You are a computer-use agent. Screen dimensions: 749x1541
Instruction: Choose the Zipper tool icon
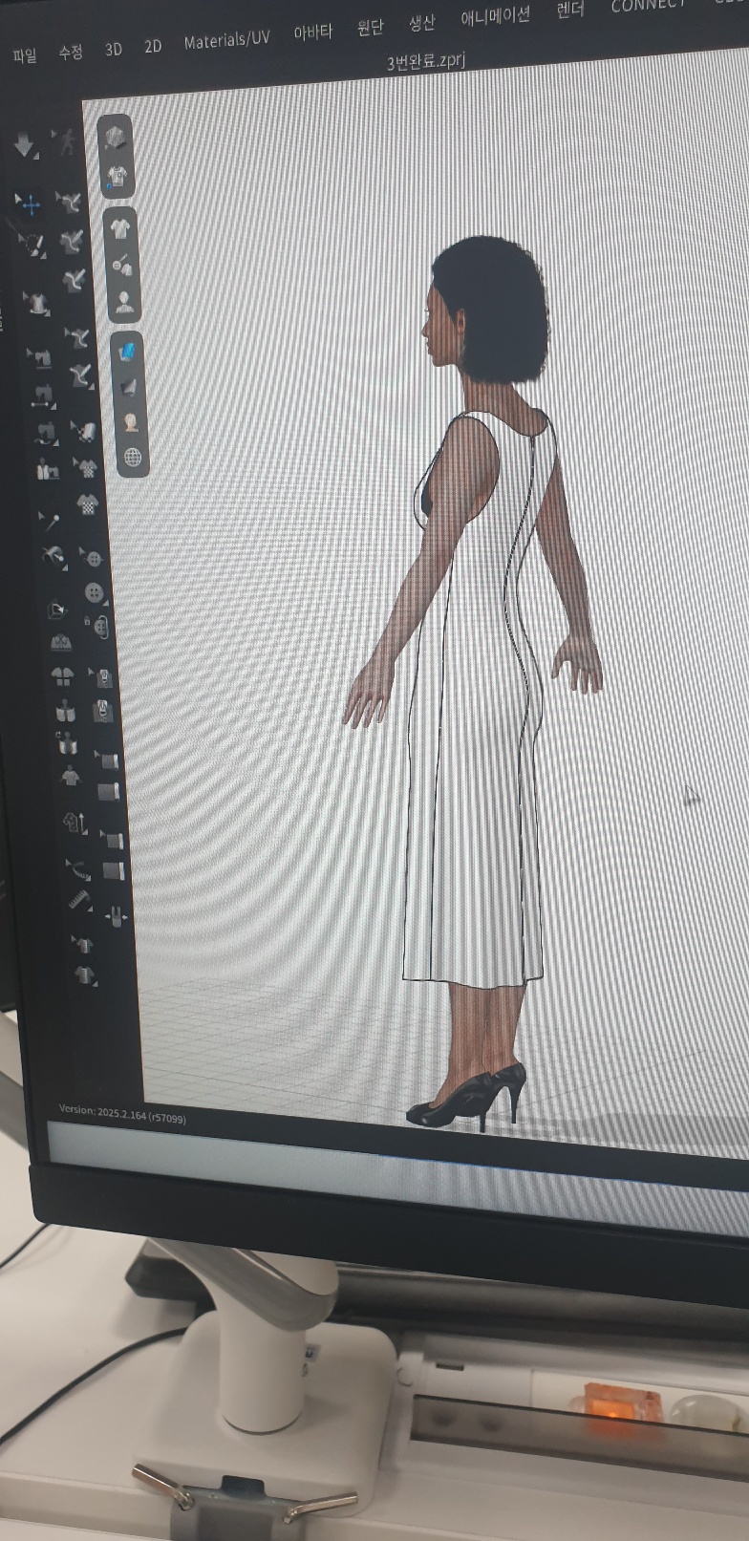pos(103,711)
